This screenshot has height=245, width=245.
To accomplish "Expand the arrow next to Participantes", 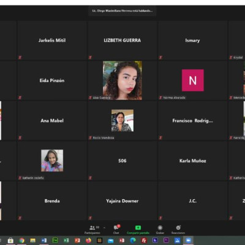I will pyautogui.click(x=105, y=227).
